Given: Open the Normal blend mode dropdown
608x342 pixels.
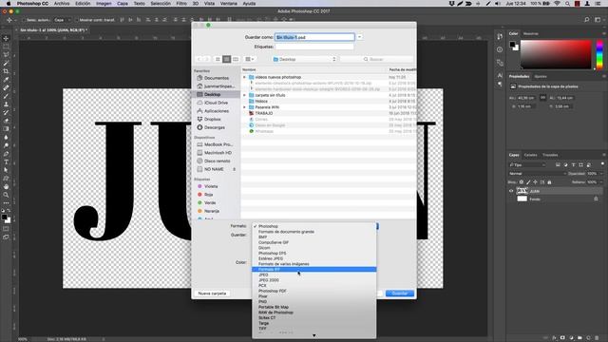Looking at the screenshot, I should 537,174.
